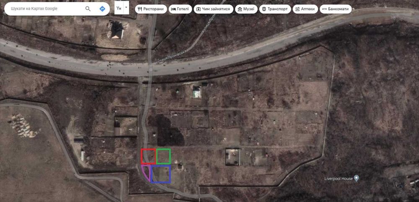Show Готелі on the map
The image size is (419, 202).
coord(180,9)
